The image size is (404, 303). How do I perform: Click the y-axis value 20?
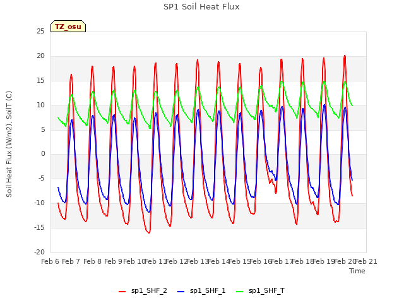point(40,56)
